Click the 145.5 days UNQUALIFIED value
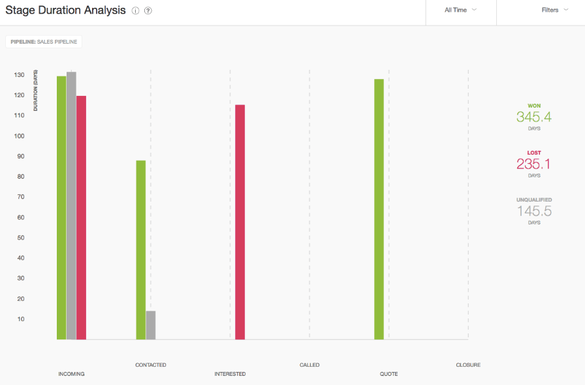The height and width of the screenshot is (385, 585). point(534,210)
